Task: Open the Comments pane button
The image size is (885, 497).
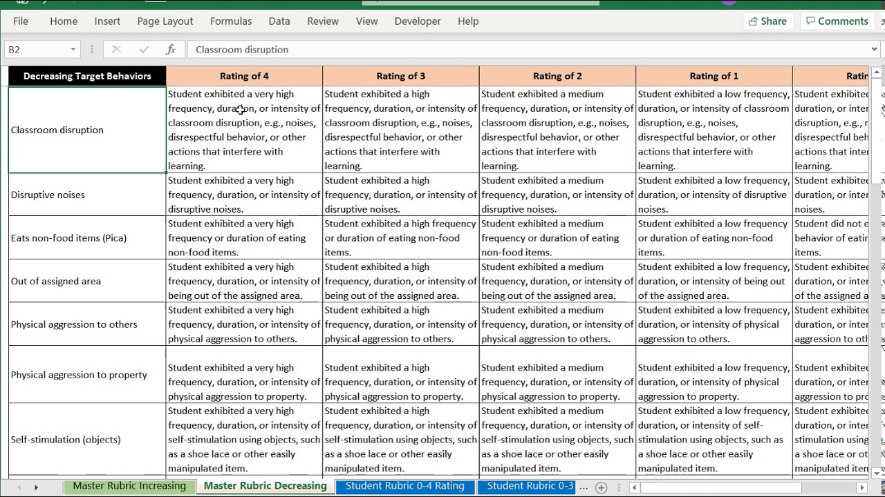Action: point(837,21)
